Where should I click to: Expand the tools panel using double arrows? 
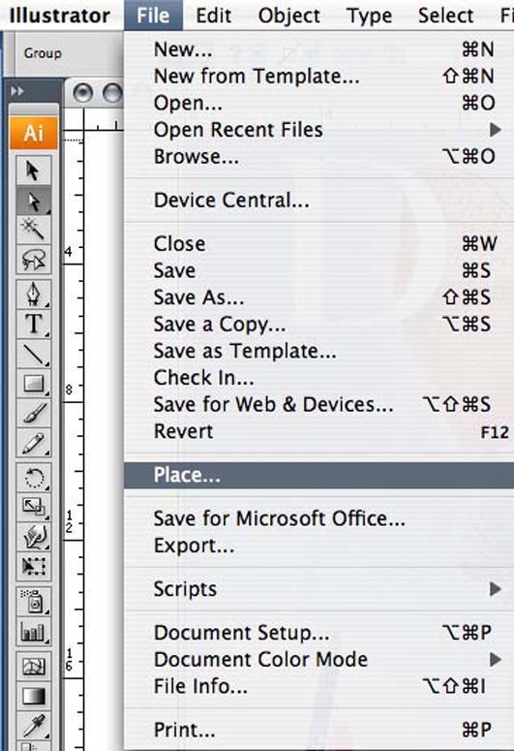tap(17, 91)
